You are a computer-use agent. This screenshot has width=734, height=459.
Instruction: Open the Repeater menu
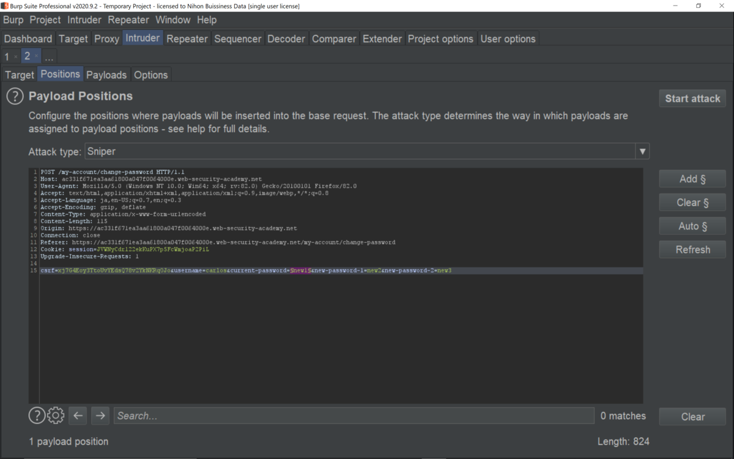coord(128,20)
